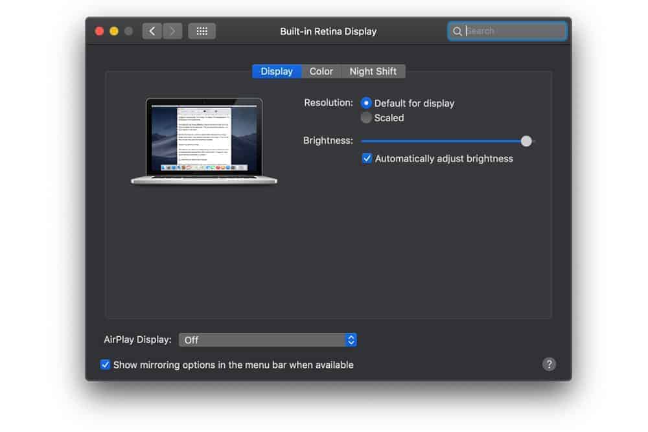Image resolution: width=648 pixels, height=432 pixels.
Task: Open the Night Shift tab
Action: (x=373, y=71)
